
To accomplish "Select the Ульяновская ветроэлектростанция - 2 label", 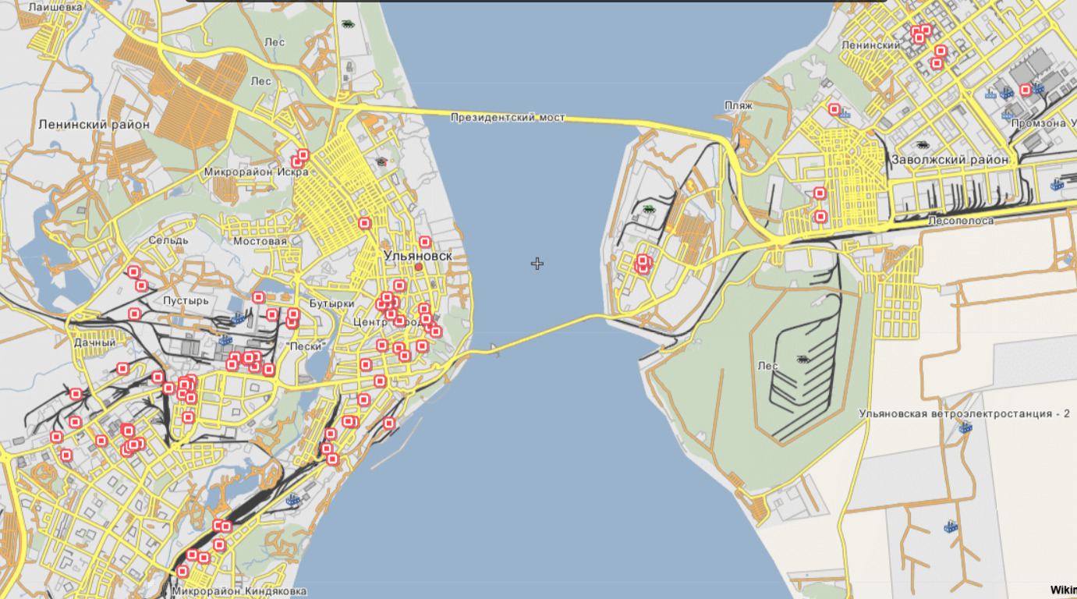I will point(963,414).
